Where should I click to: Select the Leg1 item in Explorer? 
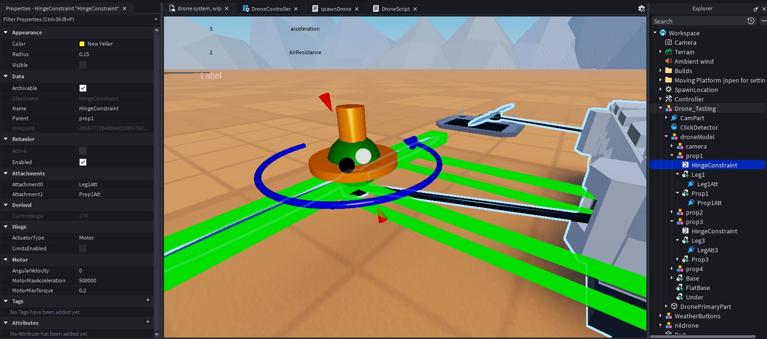[698, 174]
